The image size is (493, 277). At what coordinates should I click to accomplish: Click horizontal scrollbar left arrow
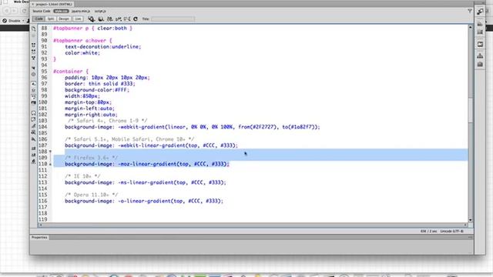tap(40, 225)
